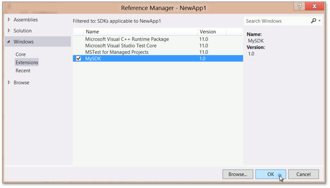Select the Solution category
This screenshot has height=188, width=330.
click(x=23, y=31)
